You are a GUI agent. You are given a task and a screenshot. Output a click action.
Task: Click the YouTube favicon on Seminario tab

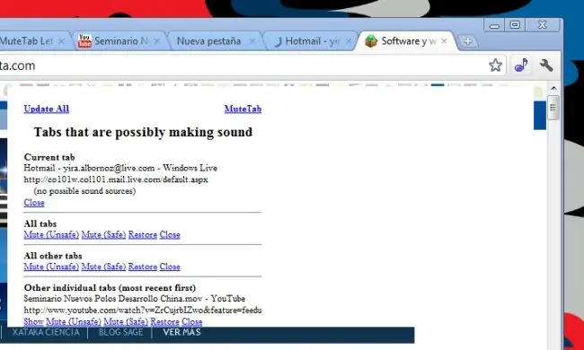(84, 41)
